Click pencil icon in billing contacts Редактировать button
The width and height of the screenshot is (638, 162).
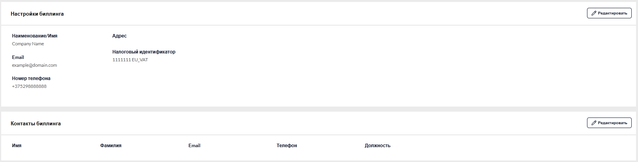[594, 123]
